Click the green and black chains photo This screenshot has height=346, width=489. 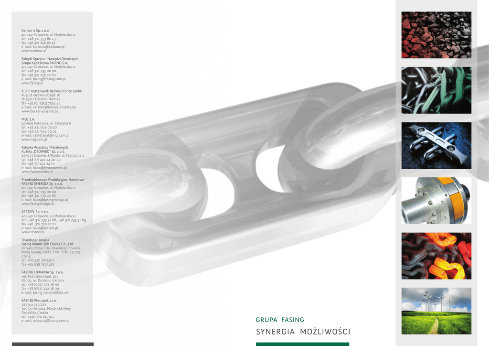pos(436,90)
